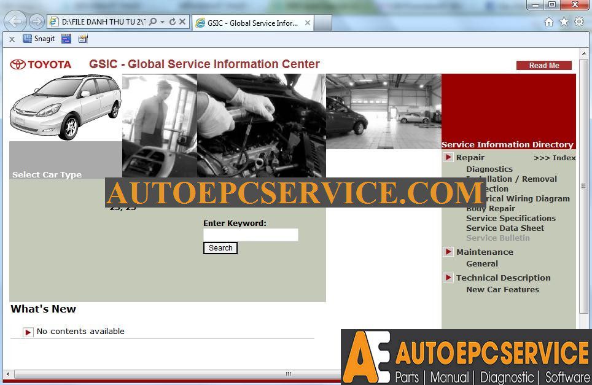Expand the Maintenance section arrow
The width and height of the screenshot is (592, 385).
[x=448, y=252]
